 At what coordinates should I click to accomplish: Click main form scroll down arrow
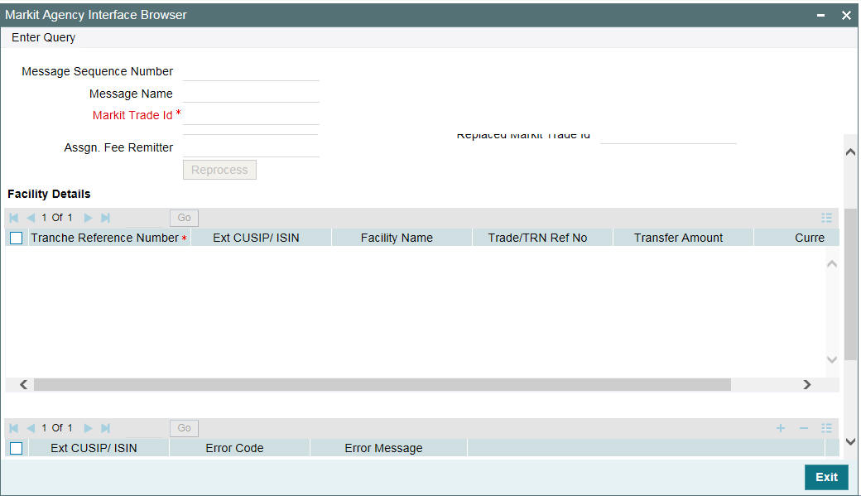click(850, 441)
